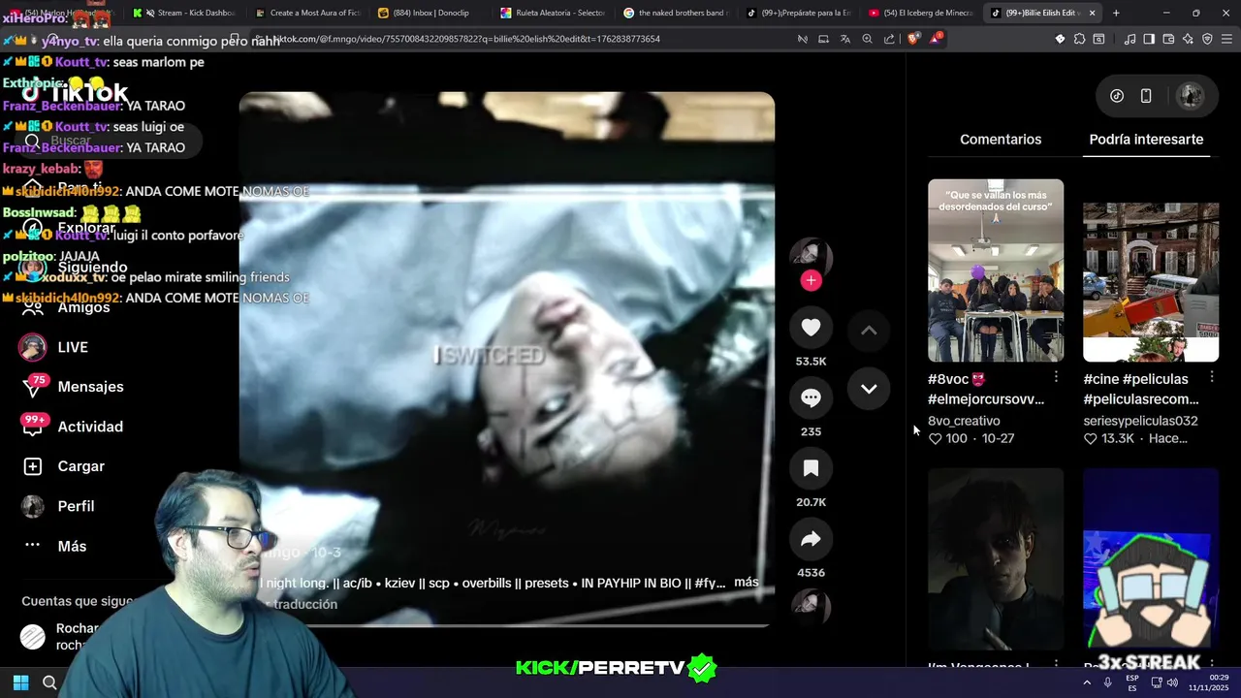Image resolution: width=1241 pixels, height=698 pixels.
Task: Switch to the Comentarios tab
Action: 1001,140
